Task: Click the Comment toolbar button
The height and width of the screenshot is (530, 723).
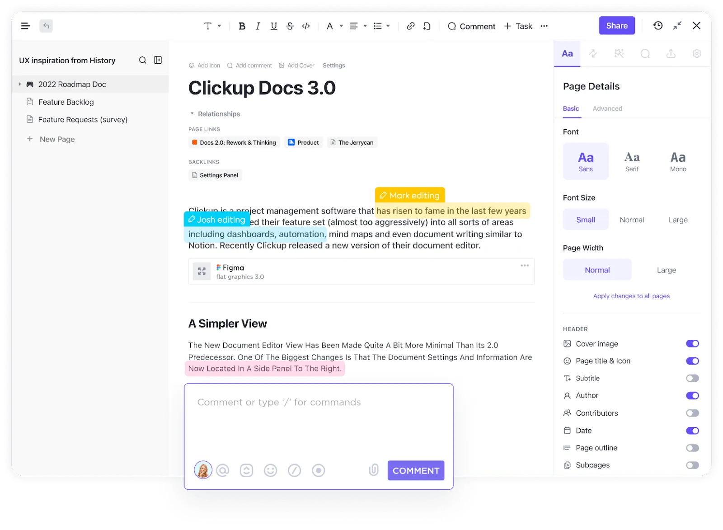Action: pos(471,26)
